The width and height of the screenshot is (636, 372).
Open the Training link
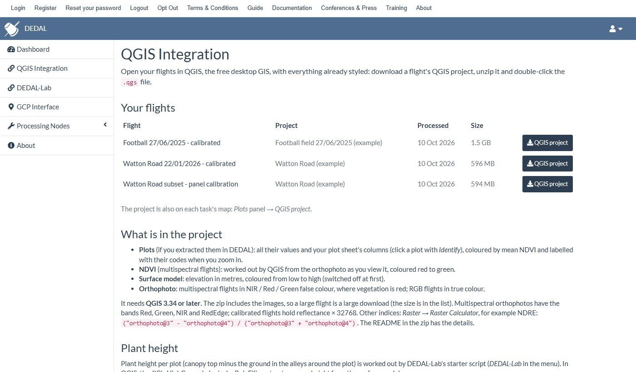pyautogui.click(x=396, y=8)
